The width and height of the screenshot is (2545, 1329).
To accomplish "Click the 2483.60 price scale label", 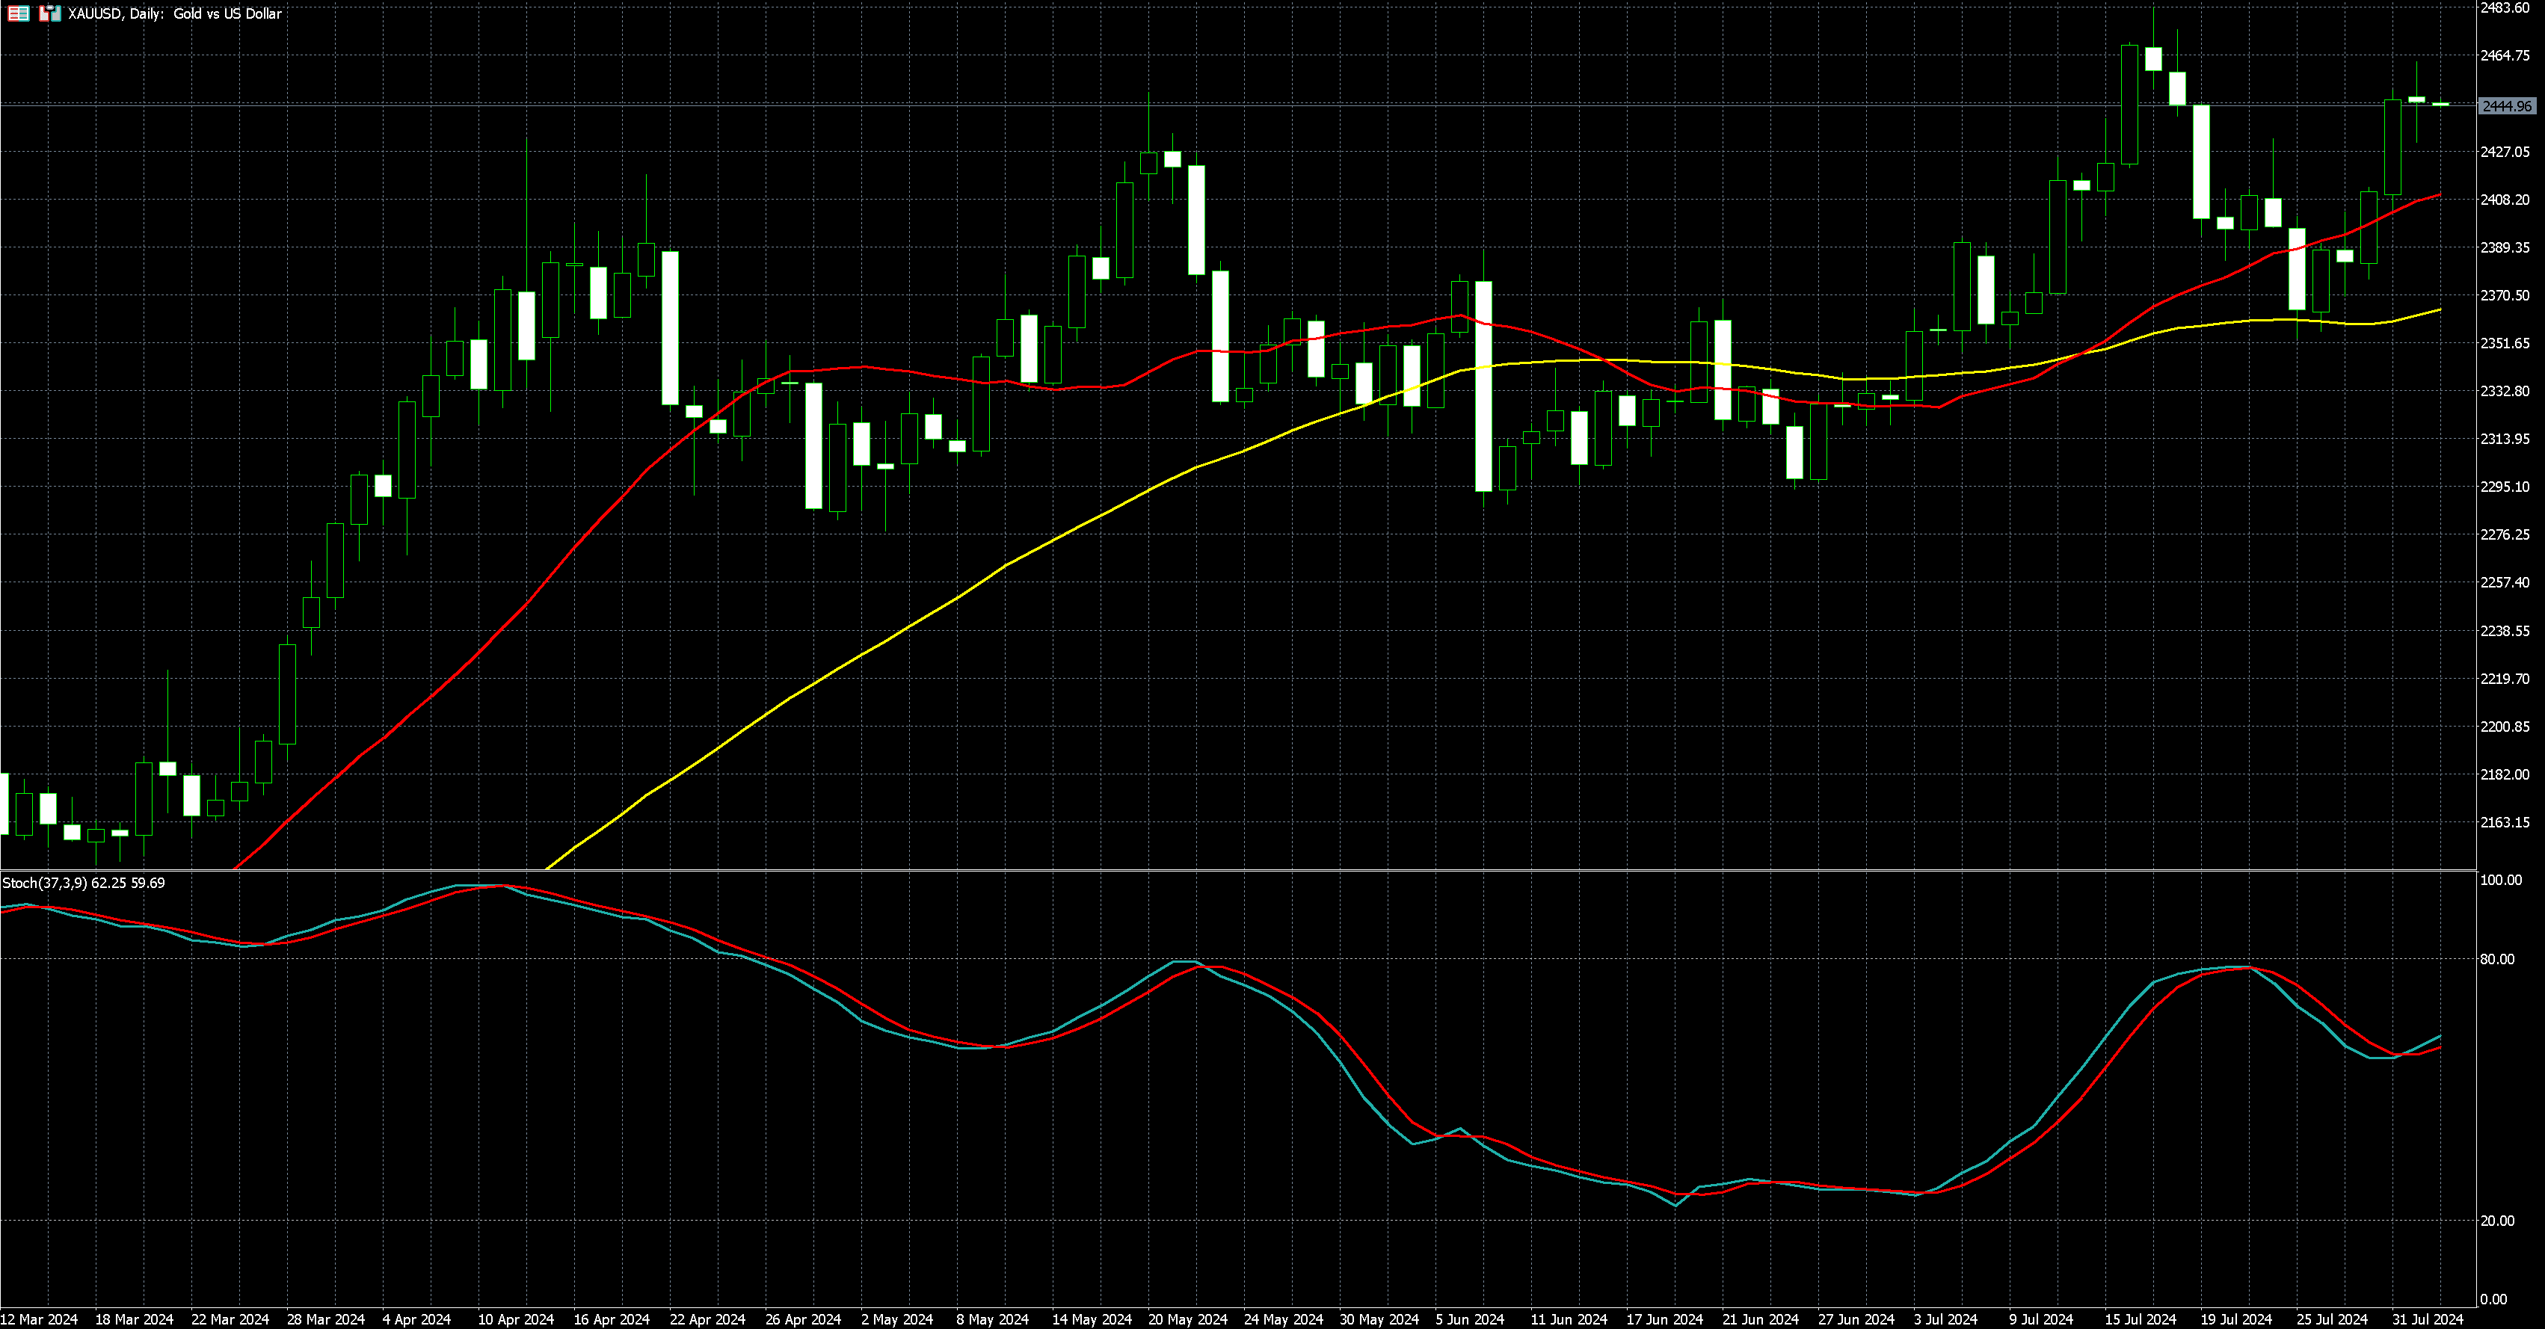I will [2505, 8].
